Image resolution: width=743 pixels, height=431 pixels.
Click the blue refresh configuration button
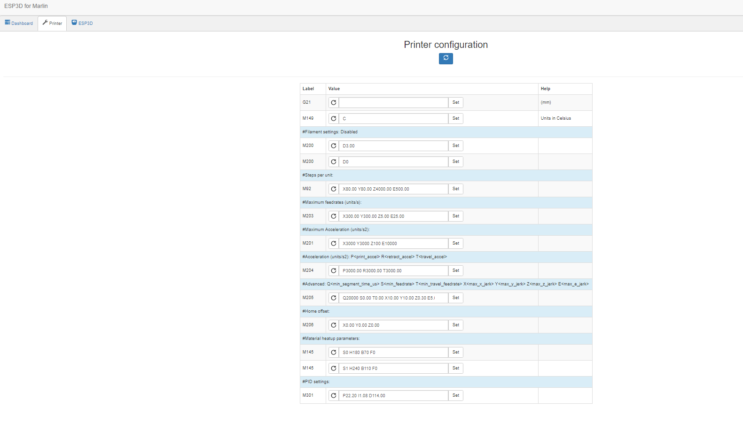(446, 58)
